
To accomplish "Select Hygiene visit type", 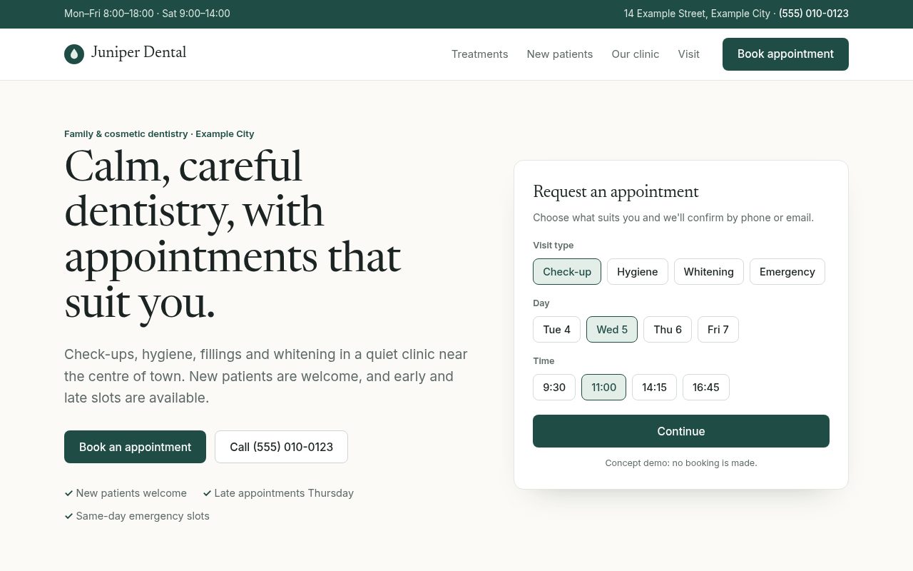I will pos(638,272).
